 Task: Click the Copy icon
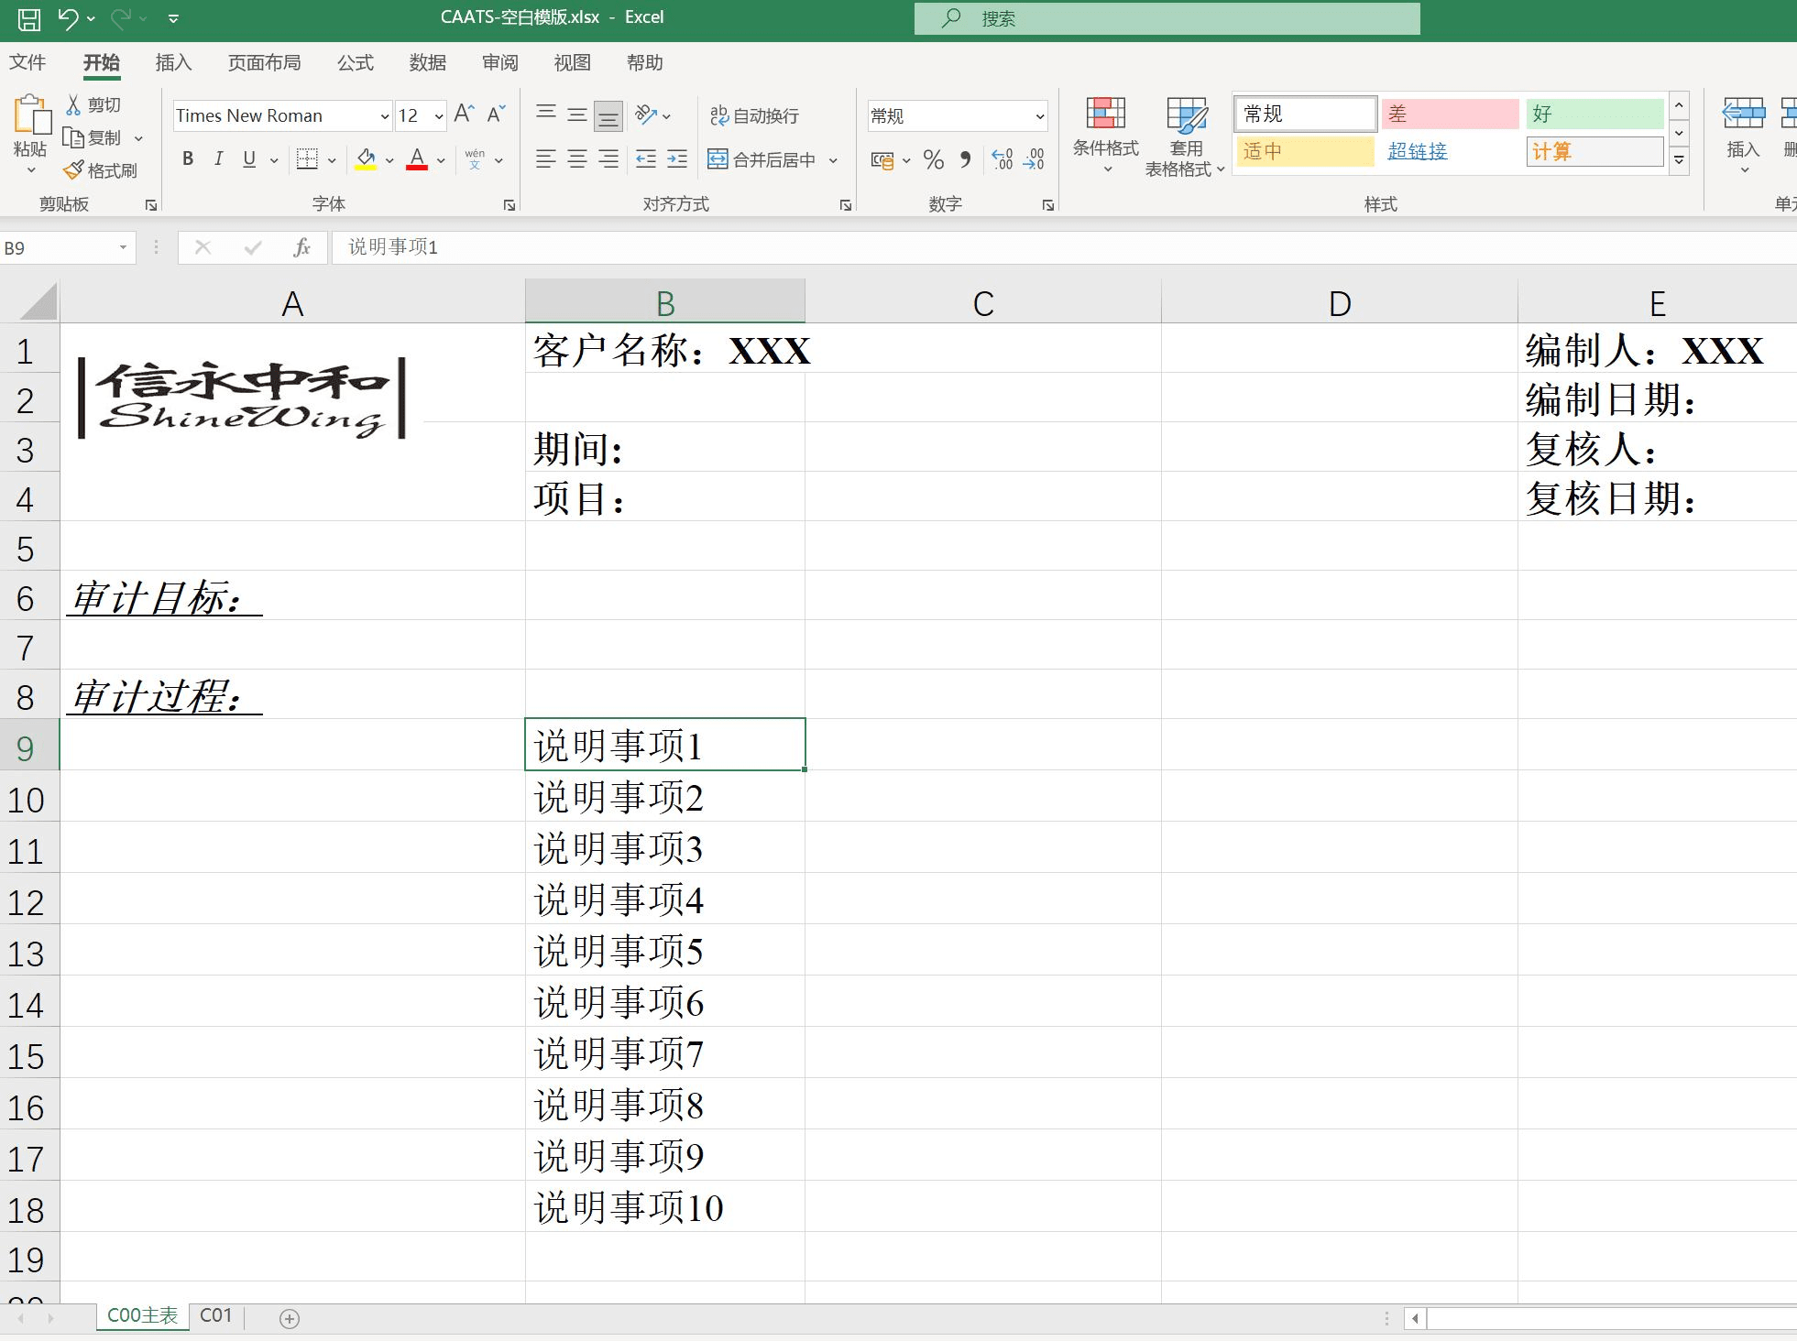73,137
